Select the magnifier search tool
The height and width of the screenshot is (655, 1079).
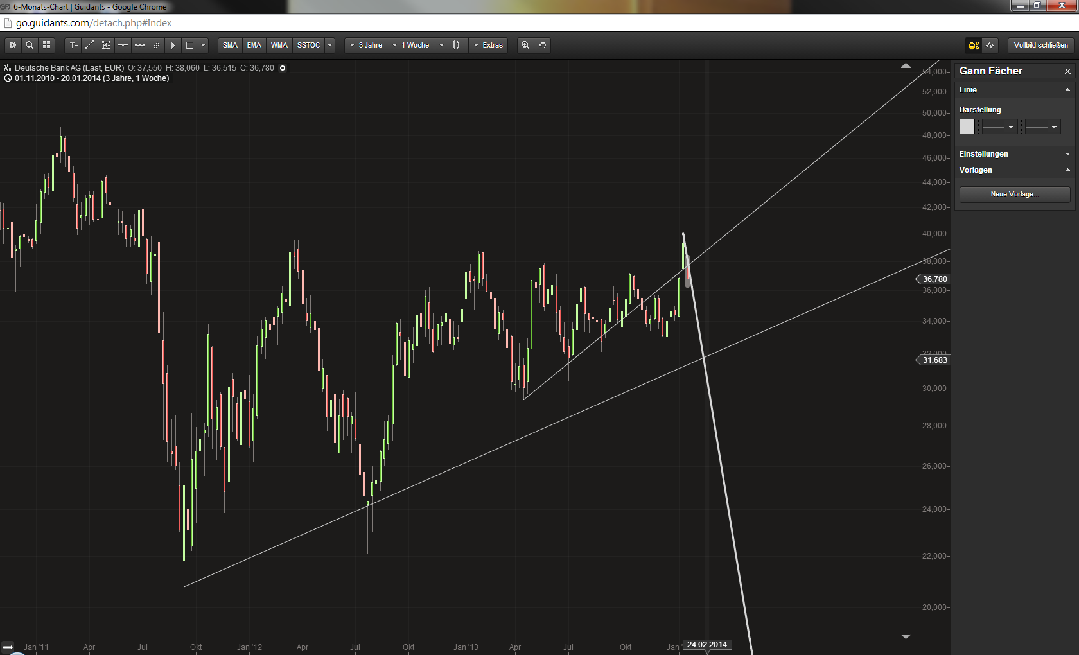[x=30, y=45]
